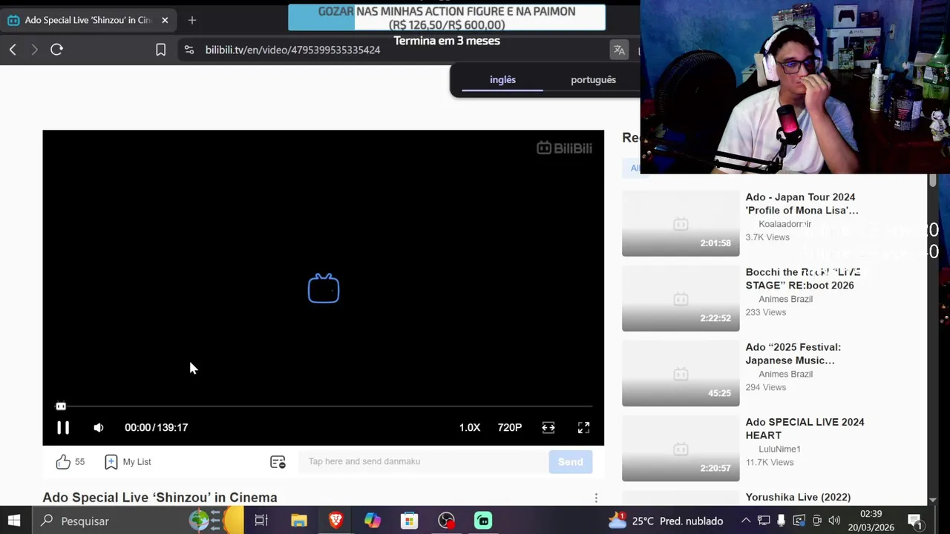Image resolution: width=950 pixels, height=534 pixels.
Task: Open the notification center icon
Action: [914, 521]
